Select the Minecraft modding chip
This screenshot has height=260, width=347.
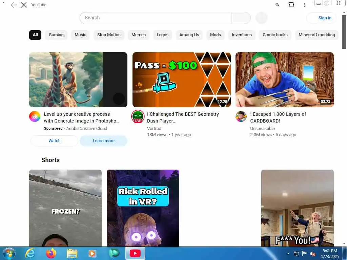click(317, 35)
